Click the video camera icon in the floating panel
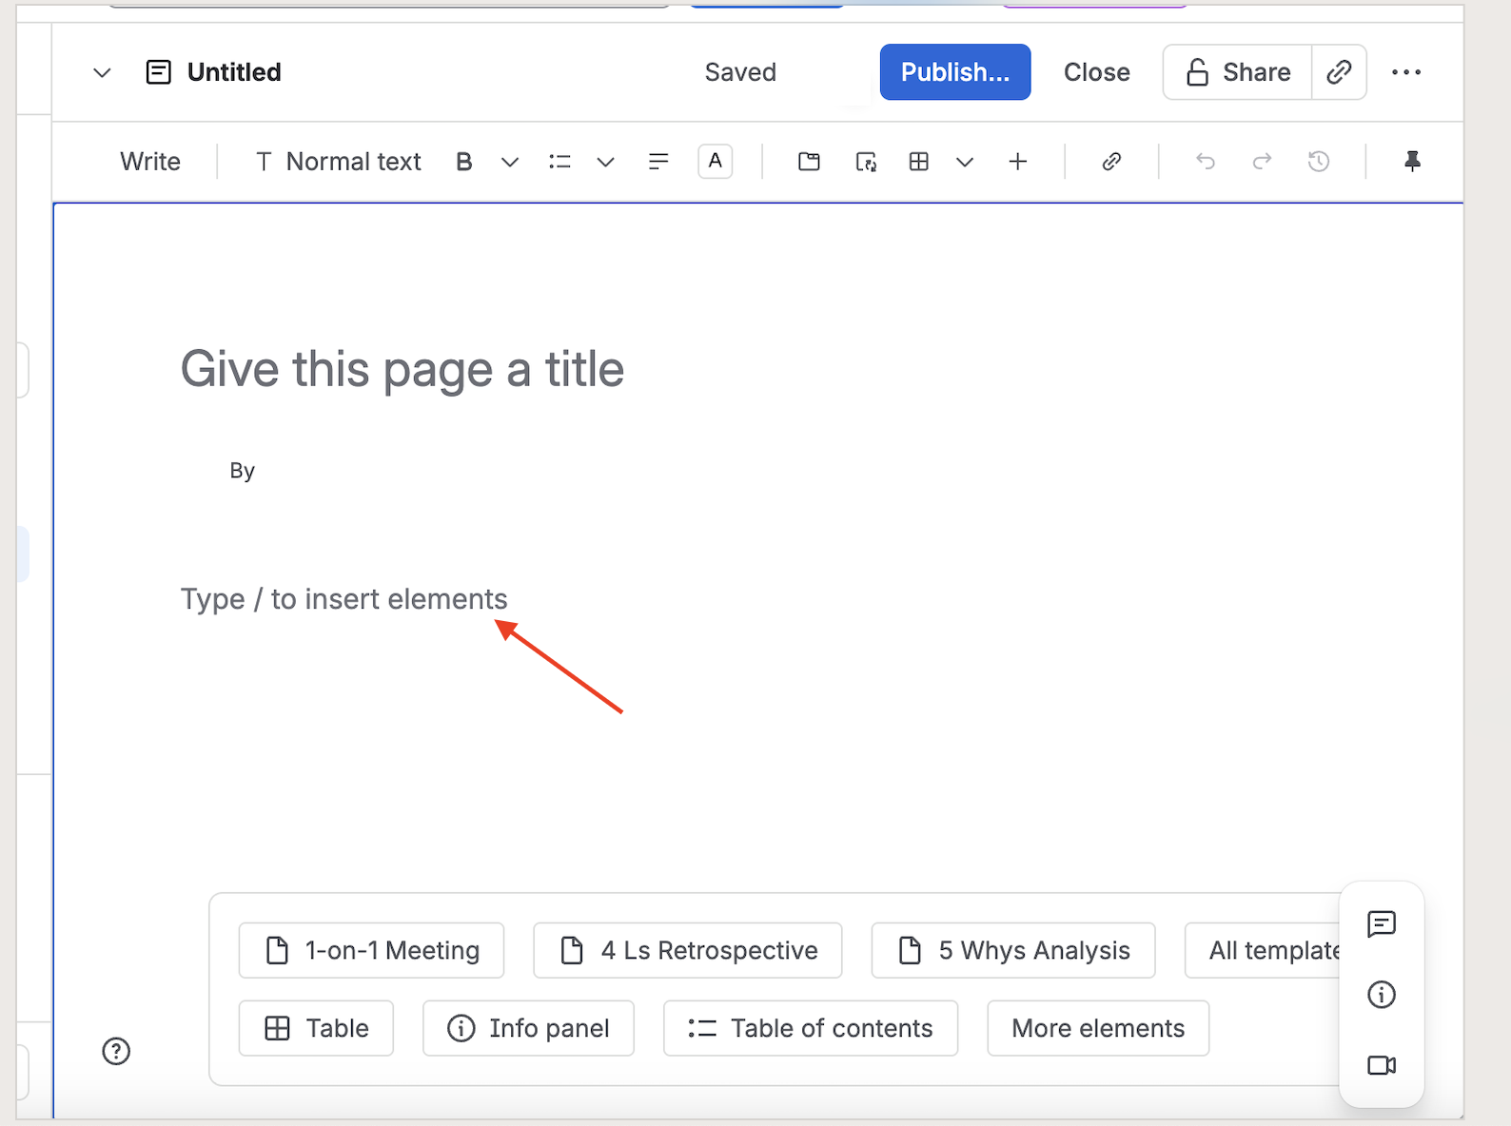This screenshot has width=1511, height=1126. click(x=1382, y=1065)
